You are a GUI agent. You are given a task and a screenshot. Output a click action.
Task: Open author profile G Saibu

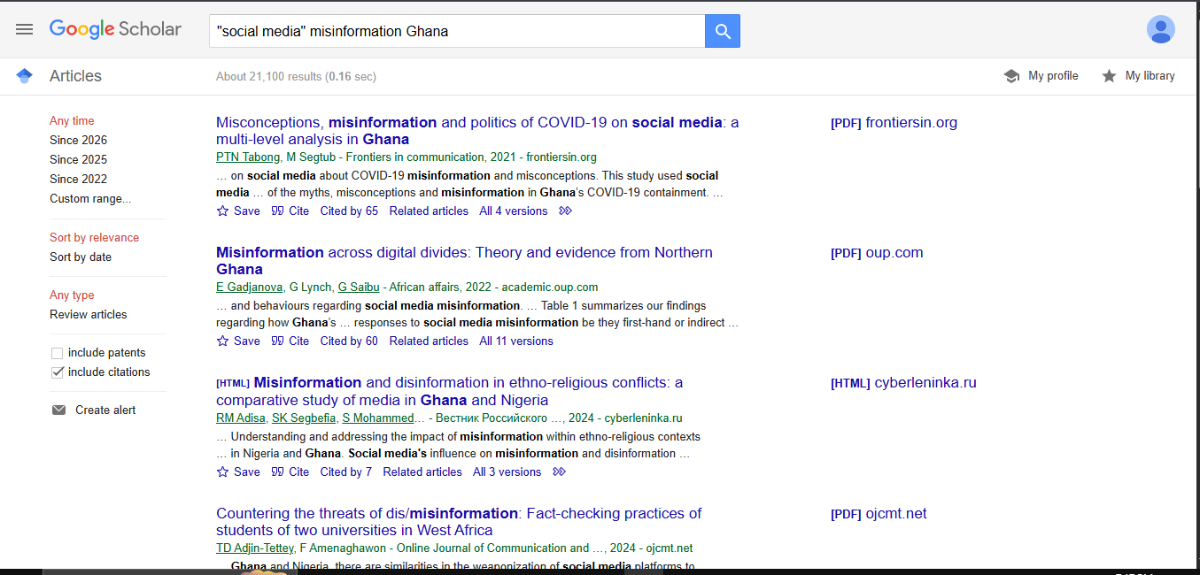pos(359,287)
